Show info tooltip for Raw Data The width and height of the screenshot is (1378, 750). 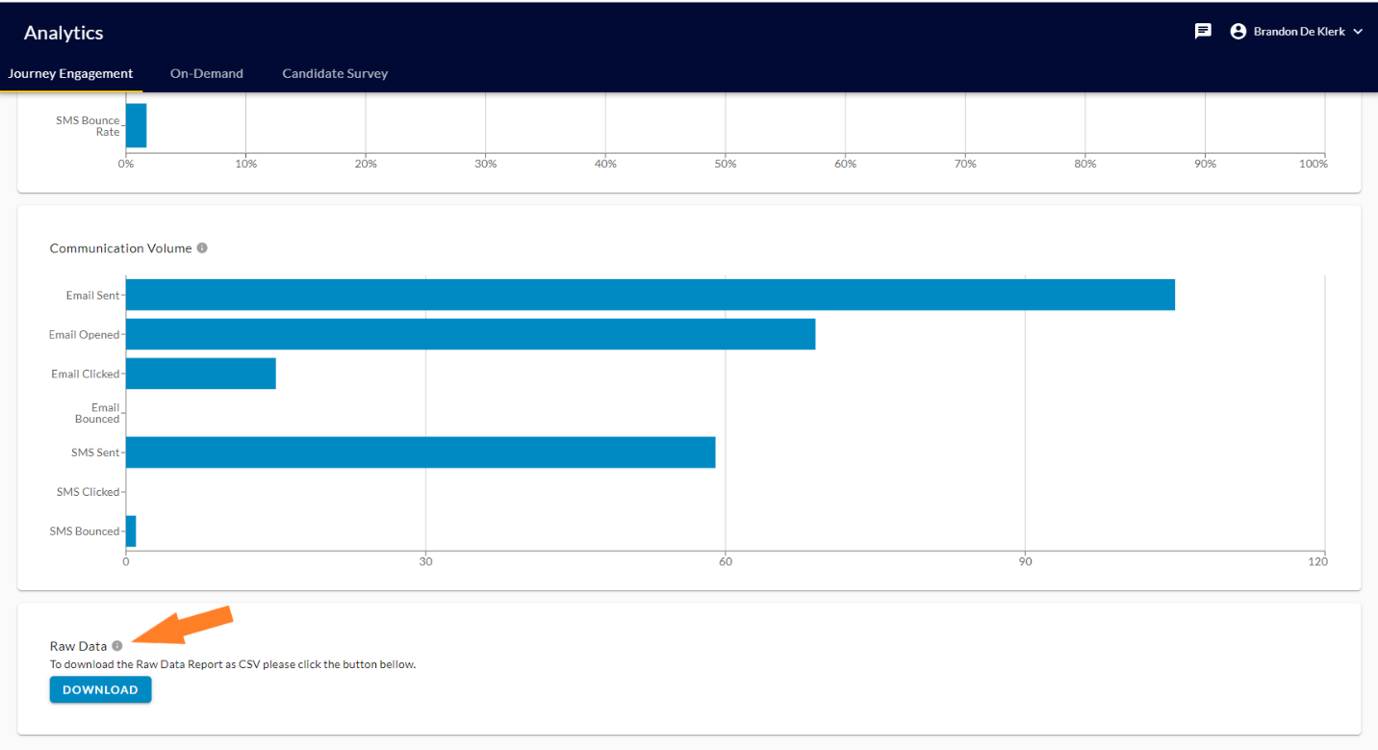(x=117, y=646)
